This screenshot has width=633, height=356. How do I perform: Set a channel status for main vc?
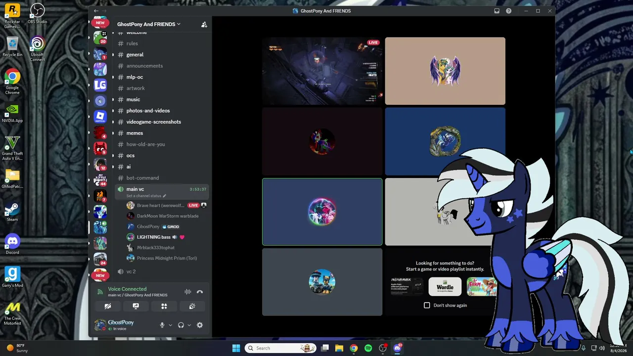[146, 196]
